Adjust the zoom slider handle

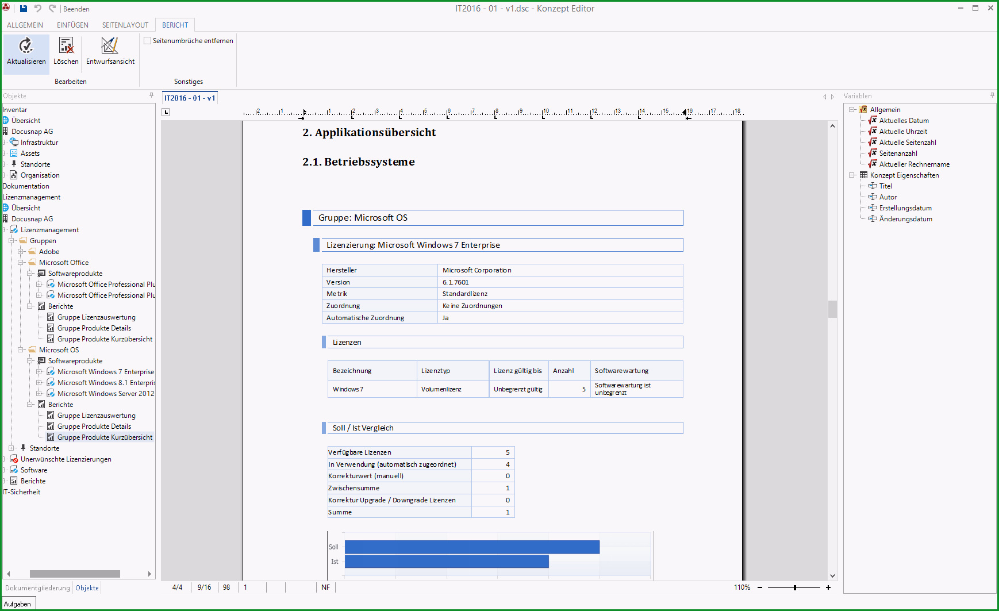click(795, 587)
